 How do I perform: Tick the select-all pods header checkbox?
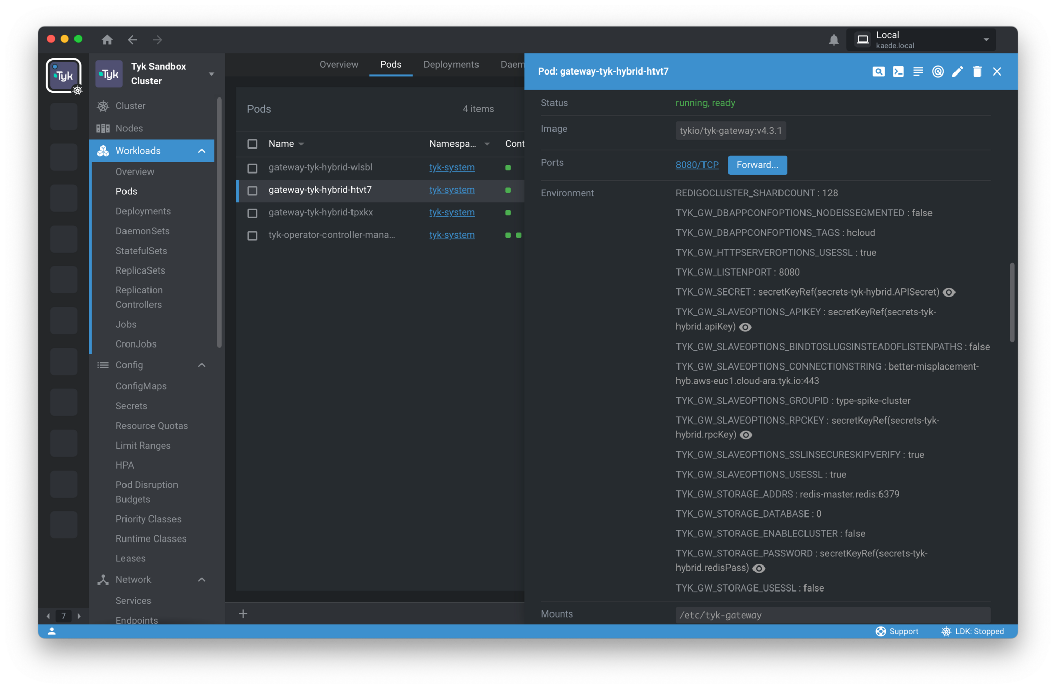(x=253, y=144)
